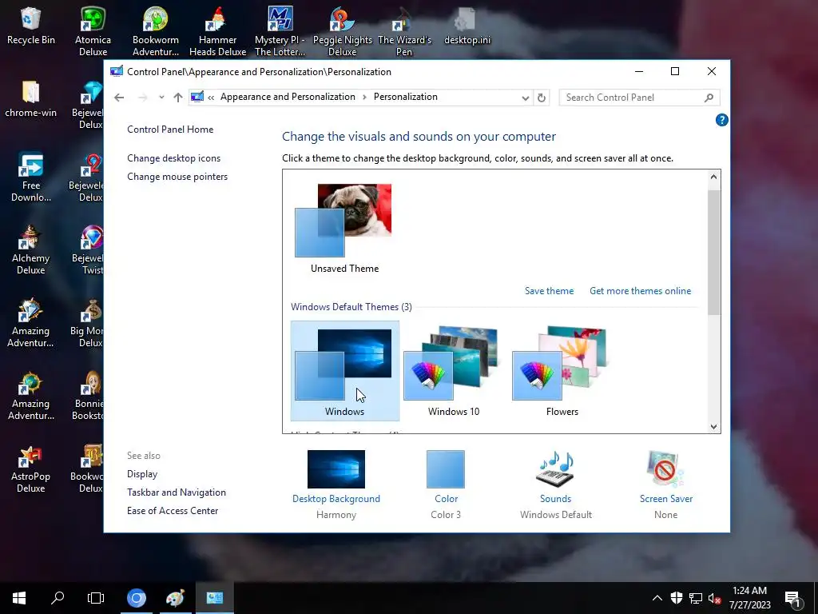The image size is (818, 614).
Task: Select Free Download desktop shortcut
Action: coord(31,177)
